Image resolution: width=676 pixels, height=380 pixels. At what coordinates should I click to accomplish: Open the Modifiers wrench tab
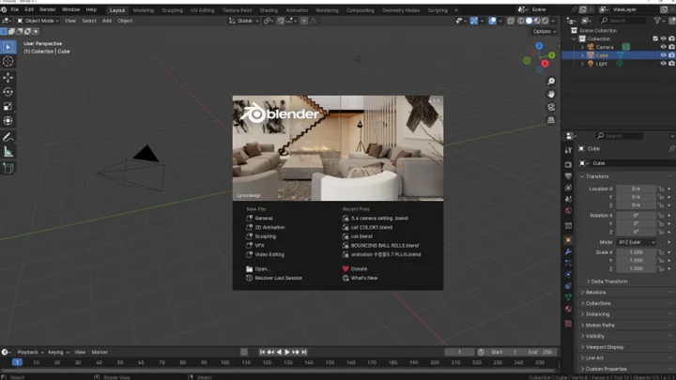click(x=568, y=251)
